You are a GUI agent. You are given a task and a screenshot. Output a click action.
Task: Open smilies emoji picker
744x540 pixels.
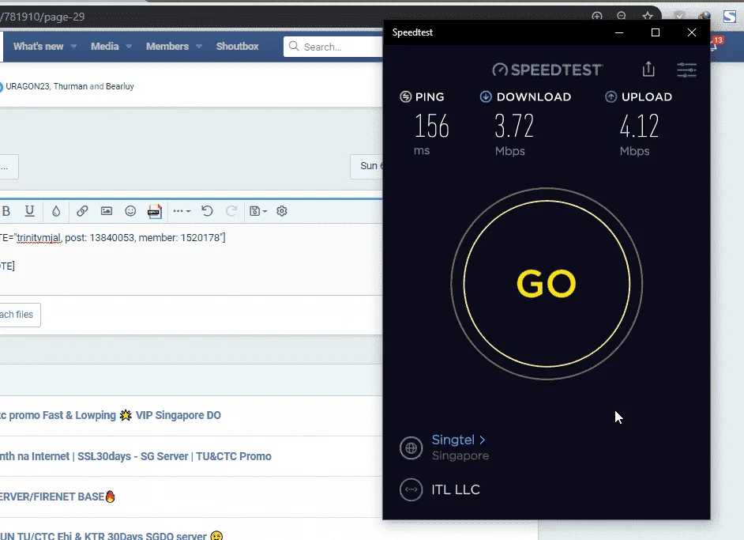130,211
